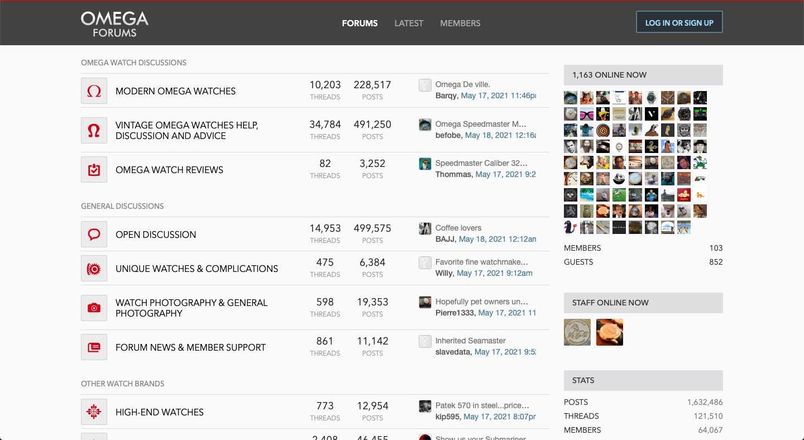Click Forum News & Member Support icon
The width and height of the screenshot is (804, 440).
[94, 347]
